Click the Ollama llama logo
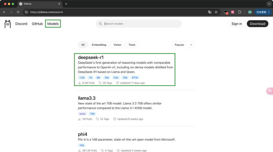The width and height of the screenshot is (273, 152). coord(8,24)
